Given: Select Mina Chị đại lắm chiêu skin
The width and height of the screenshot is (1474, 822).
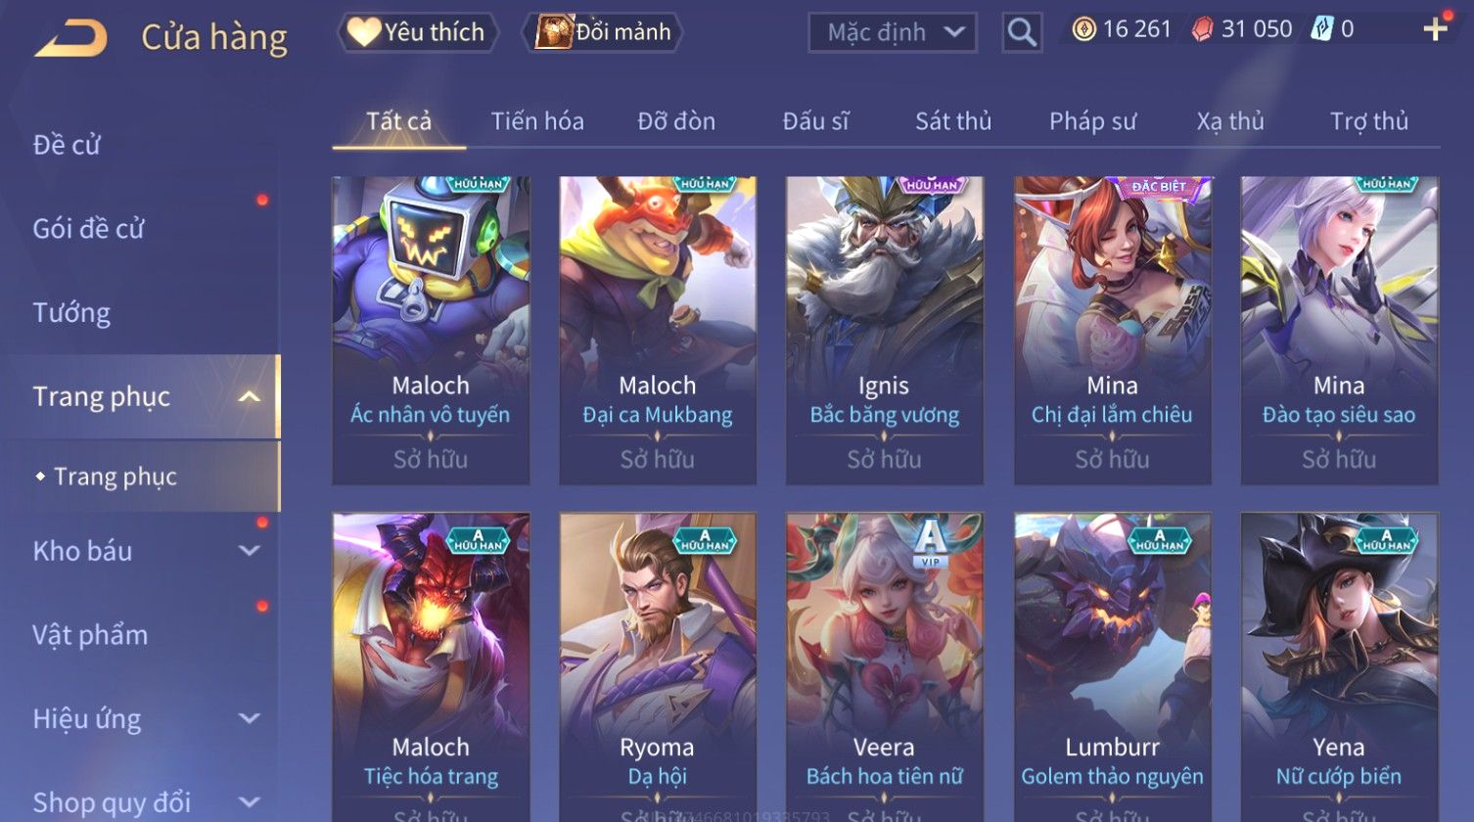Looking at the screenshot, I should 1112,331.
